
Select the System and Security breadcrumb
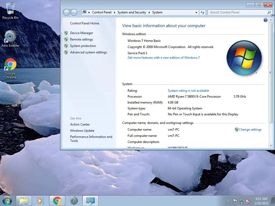(x=132, y=12)
